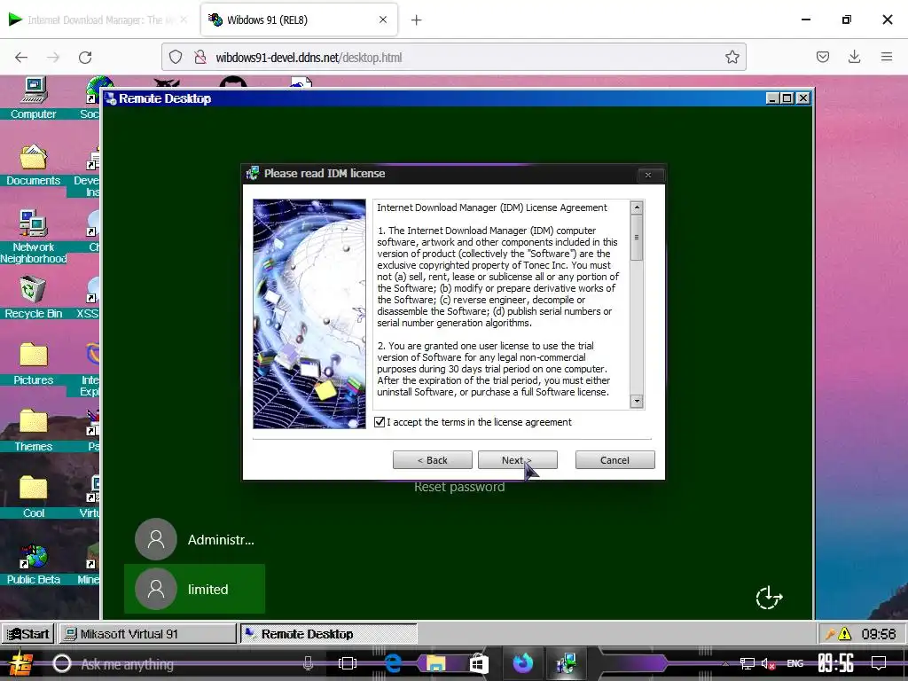Click the key icon in Wibdows tray

click(x=830, y=634)
